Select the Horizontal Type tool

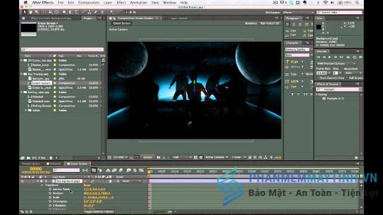pos(76,12)
